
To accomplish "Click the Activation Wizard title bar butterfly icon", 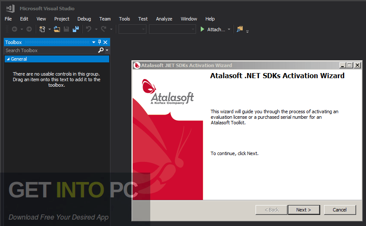I will tap(137, 65).
